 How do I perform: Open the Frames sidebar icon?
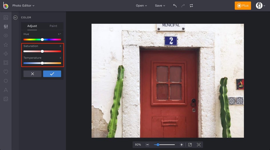tap(6, 63)
